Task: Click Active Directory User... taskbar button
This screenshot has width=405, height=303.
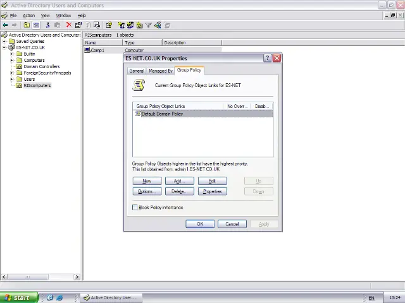Action: point(111,297)
